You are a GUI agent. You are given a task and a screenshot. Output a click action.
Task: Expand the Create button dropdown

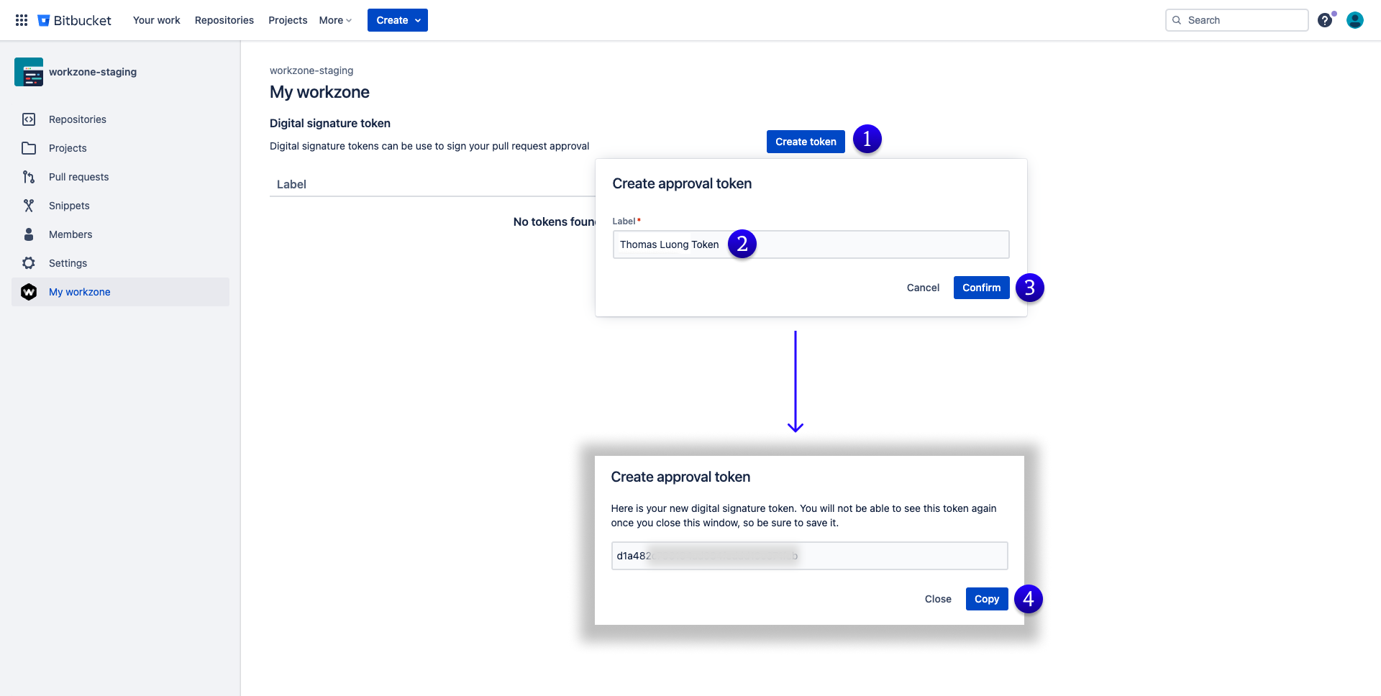click(x=397, y=20)
